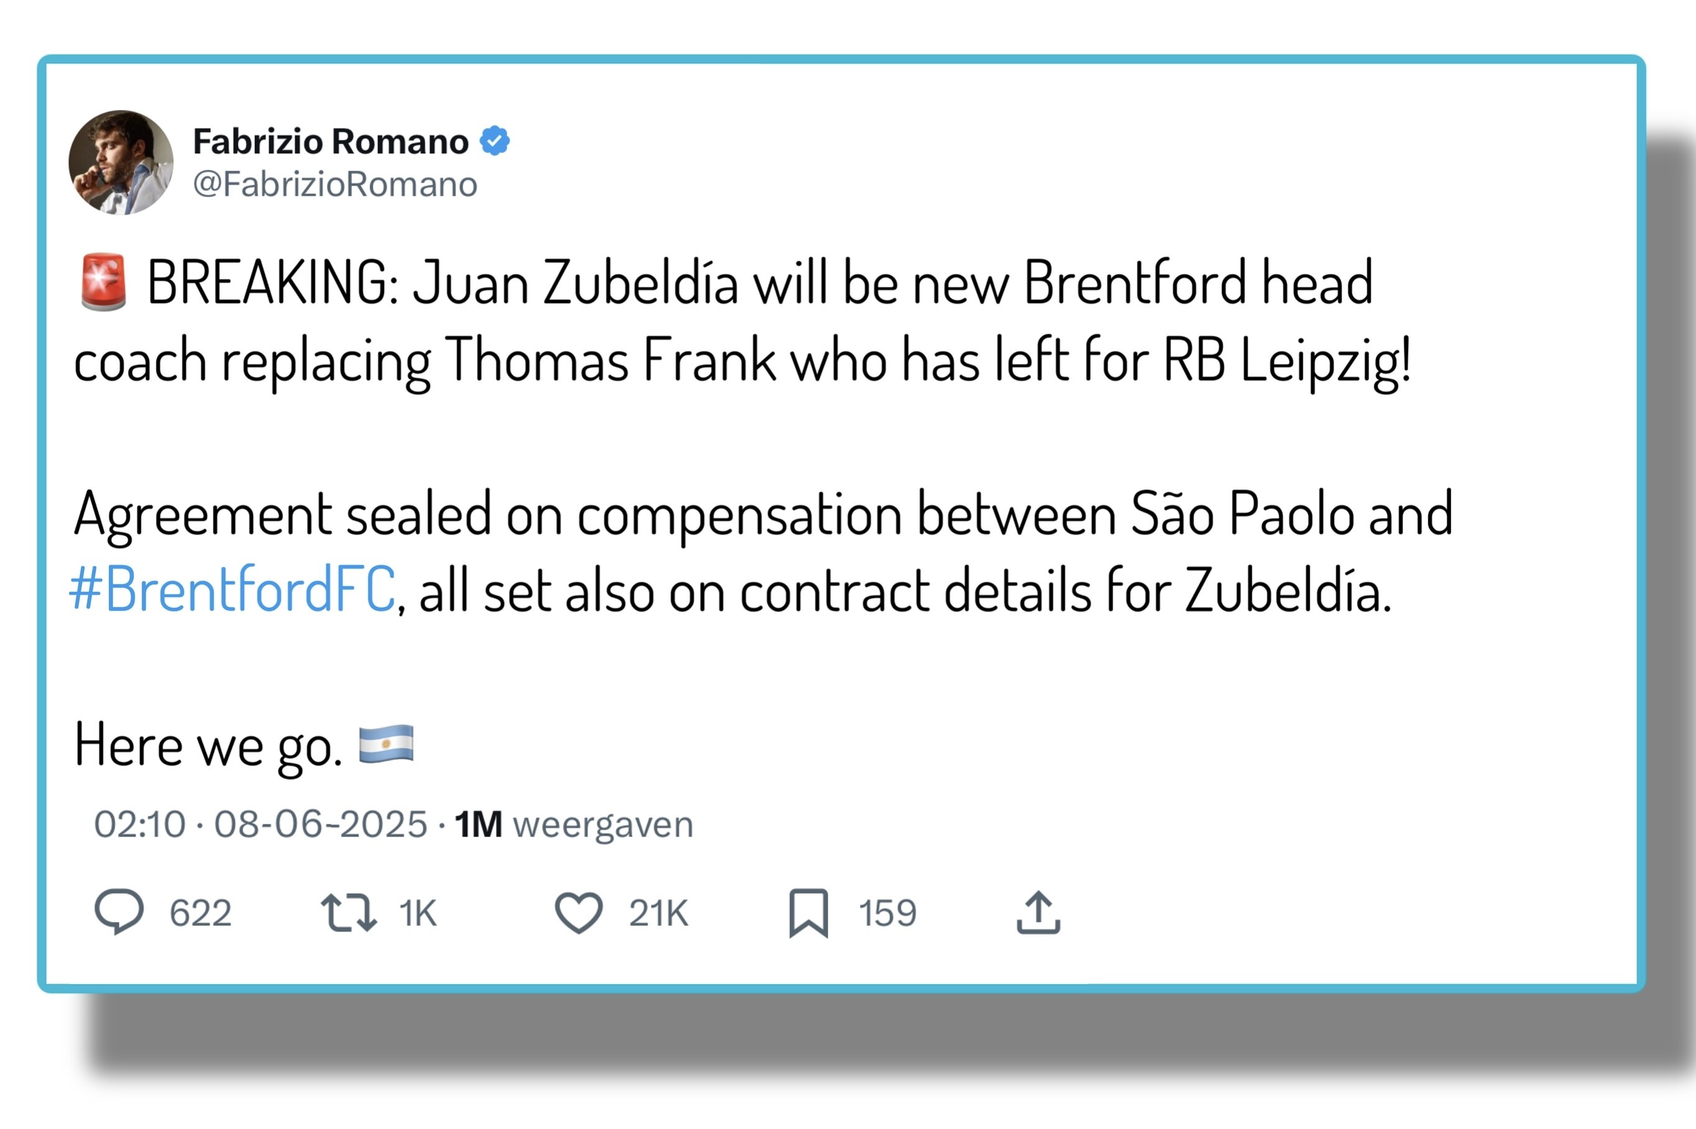Click the 159 bookmarks count
The width and height of the screenshot is (1696, 1129).
coord(887,913)
